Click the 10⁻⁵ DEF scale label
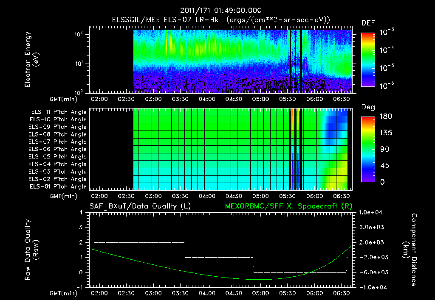The height and width of the screenshot is (300, 435). pos(387,67)
